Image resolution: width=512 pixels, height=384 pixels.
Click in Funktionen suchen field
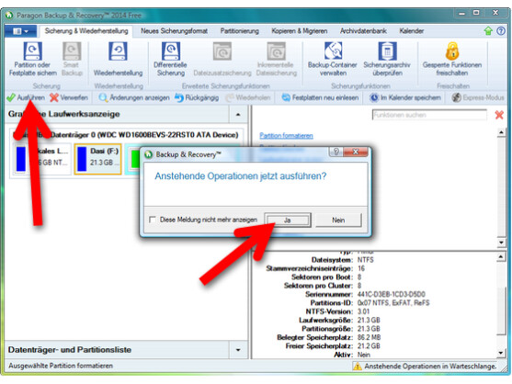[429, 115]
